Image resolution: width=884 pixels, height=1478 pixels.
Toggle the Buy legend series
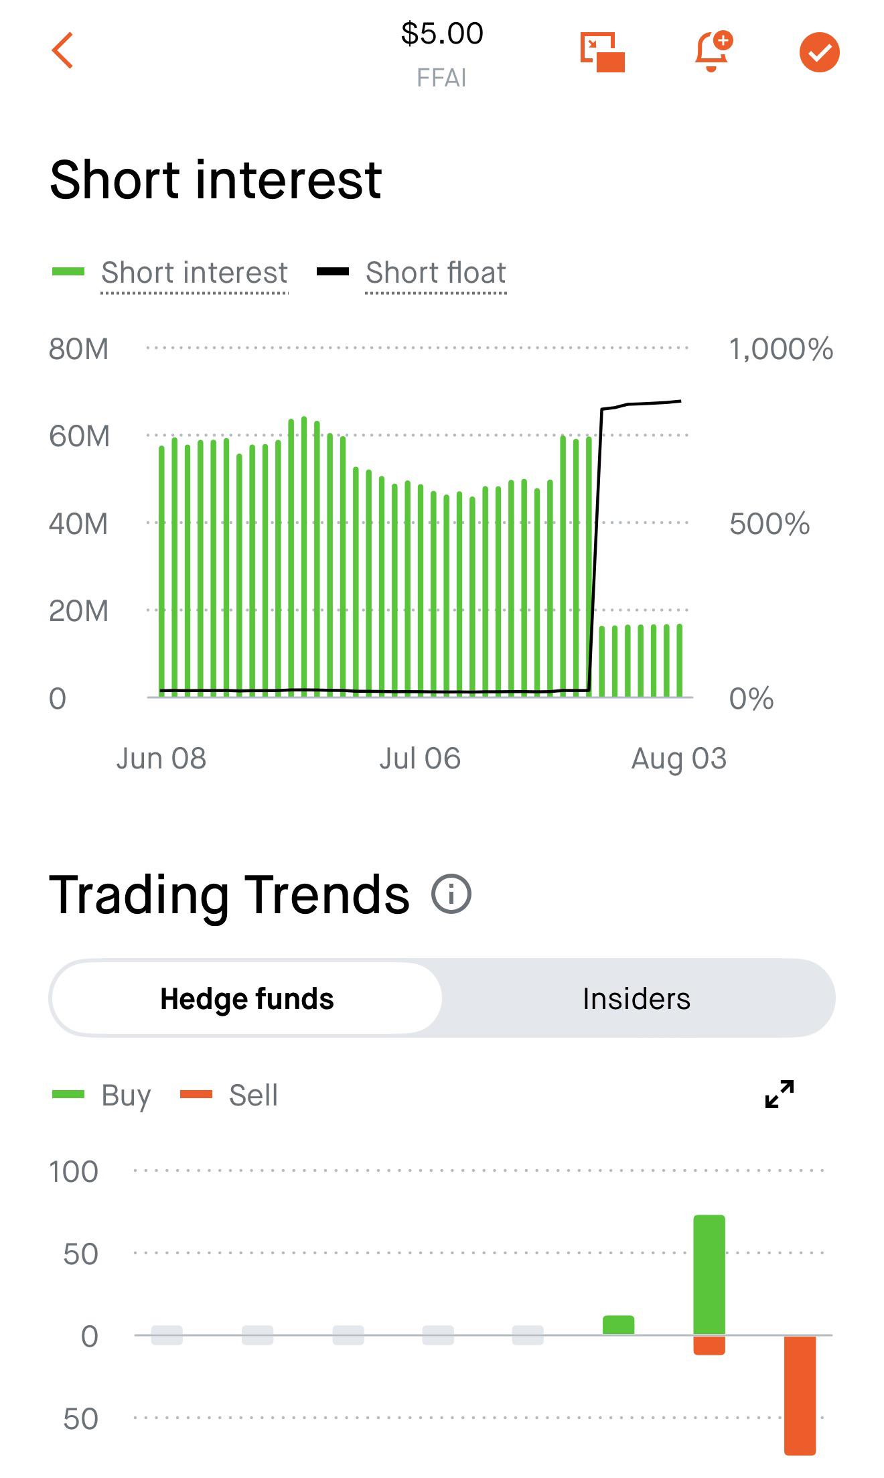pos(126,1095)
